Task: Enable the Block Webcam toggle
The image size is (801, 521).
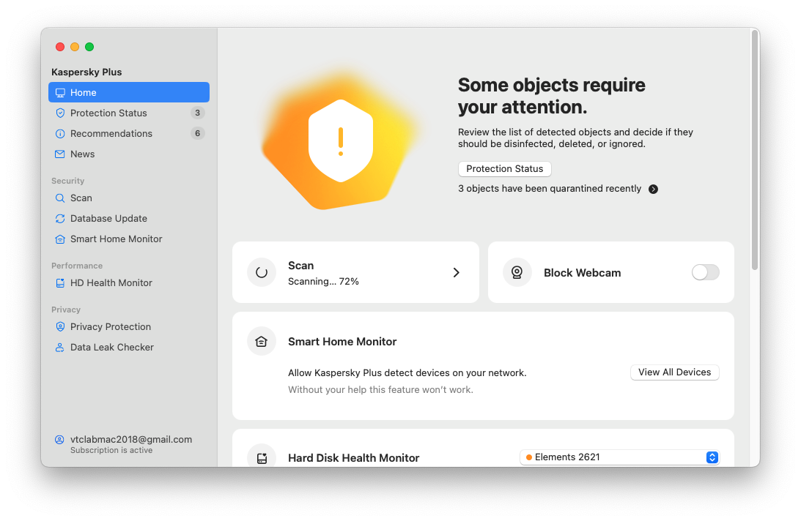Action: coord(705,272)
